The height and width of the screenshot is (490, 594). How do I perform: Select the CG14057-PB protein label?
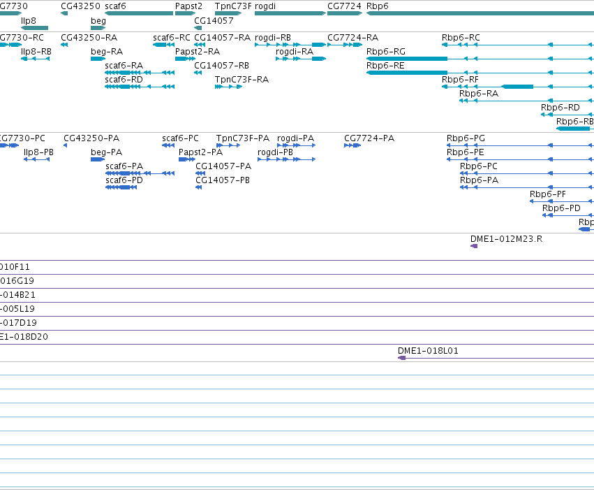click(223, 180)
